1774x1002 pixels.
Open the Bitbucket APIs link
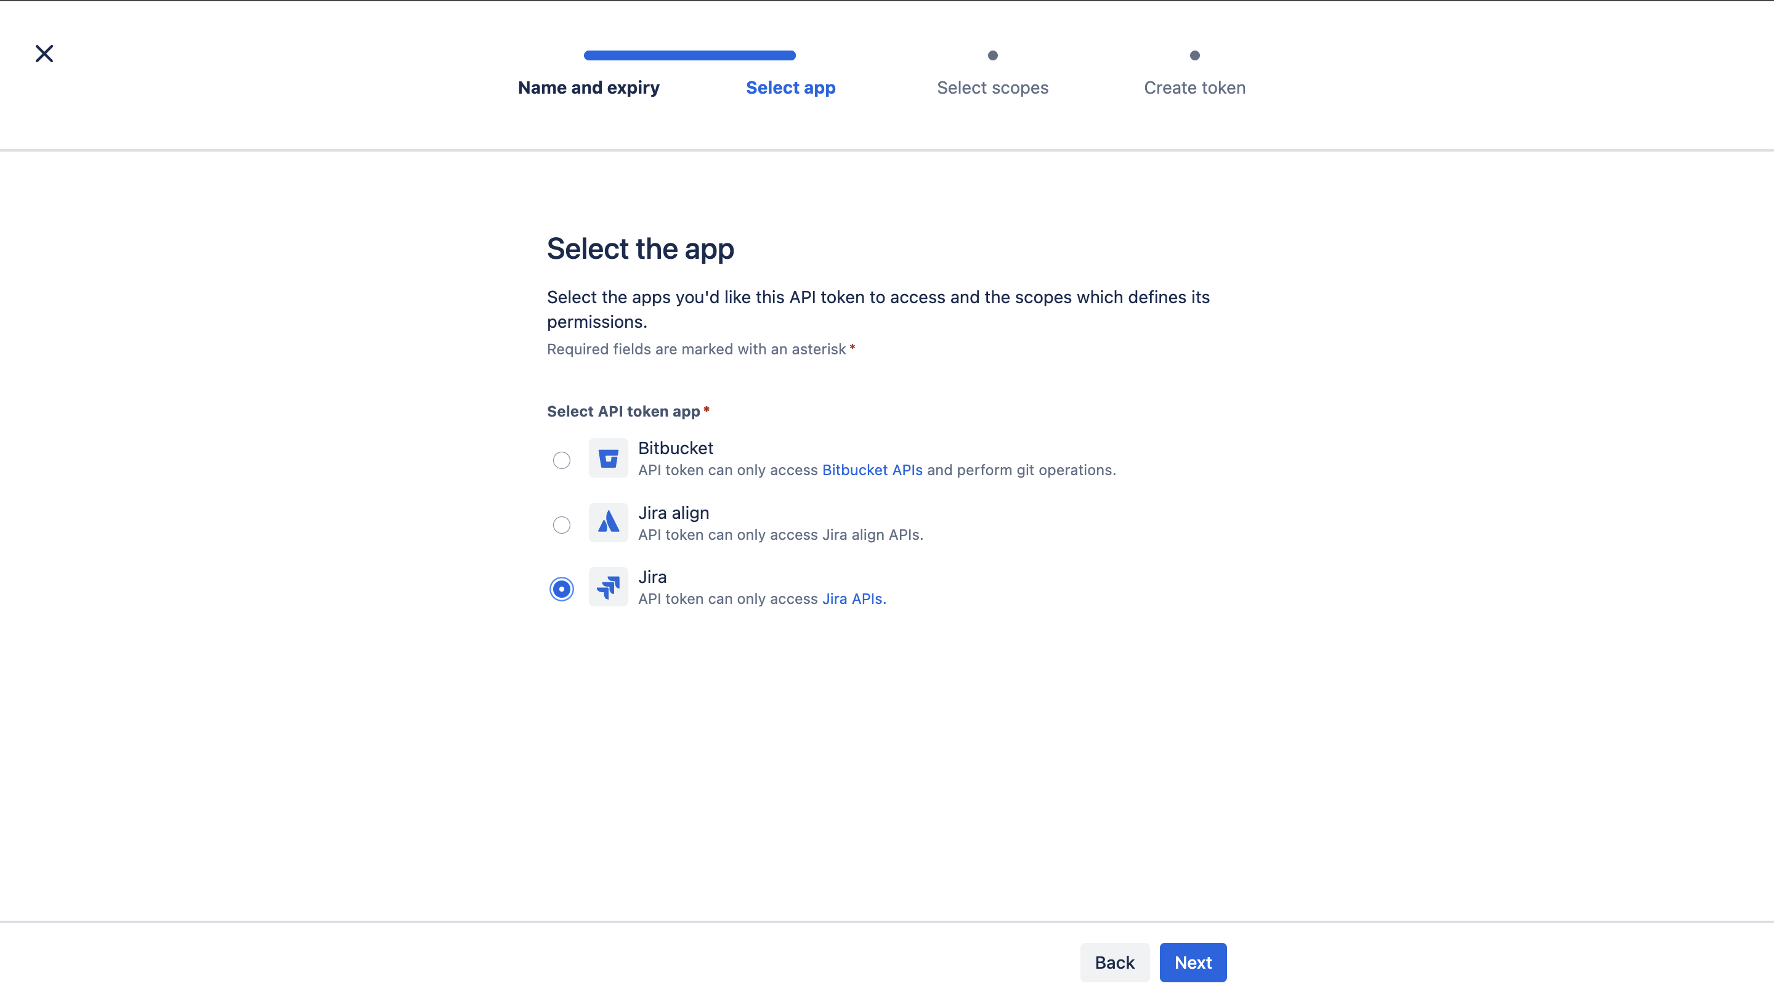pos(872,470)
